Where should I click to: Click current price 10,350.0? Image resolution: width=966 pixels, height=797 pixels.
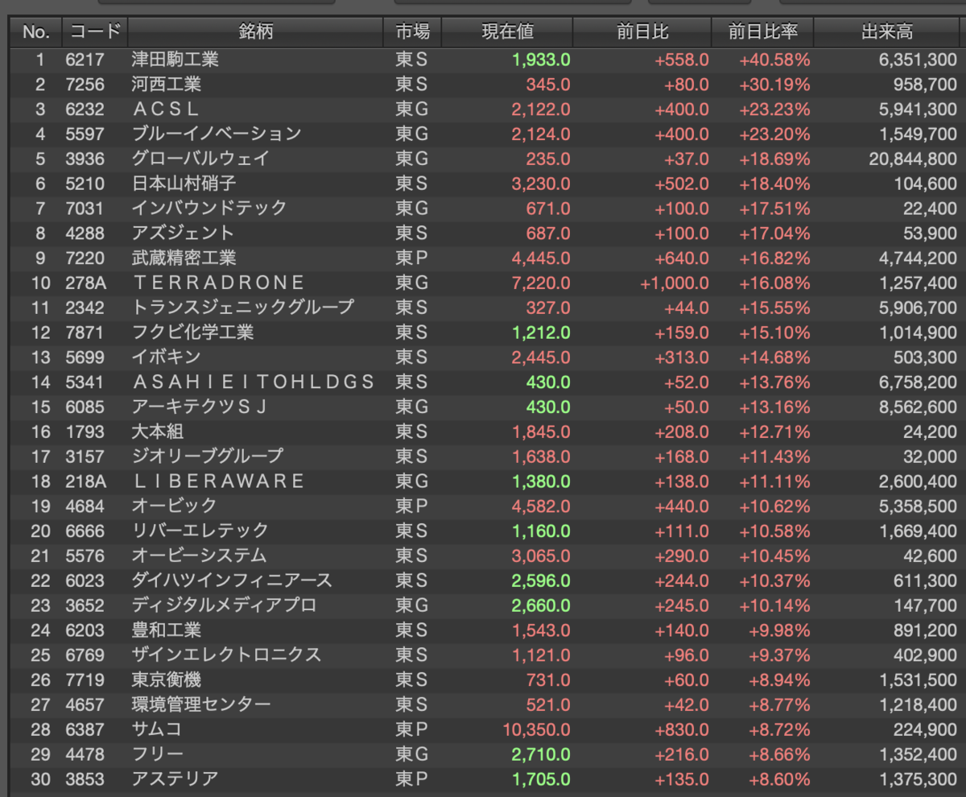(536, 729)
